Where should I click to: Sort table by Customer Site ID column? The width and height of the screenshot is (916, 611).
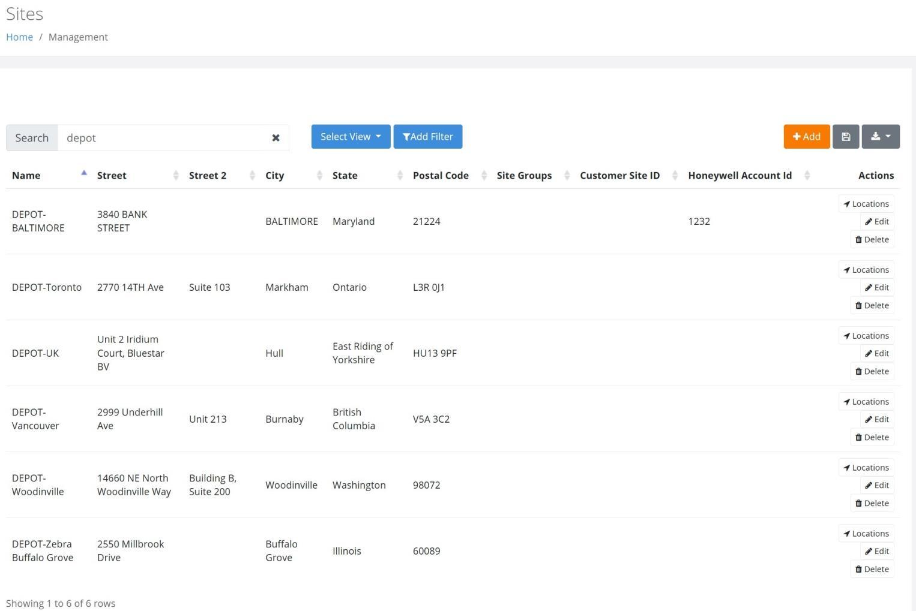click(x=628, y=176)
